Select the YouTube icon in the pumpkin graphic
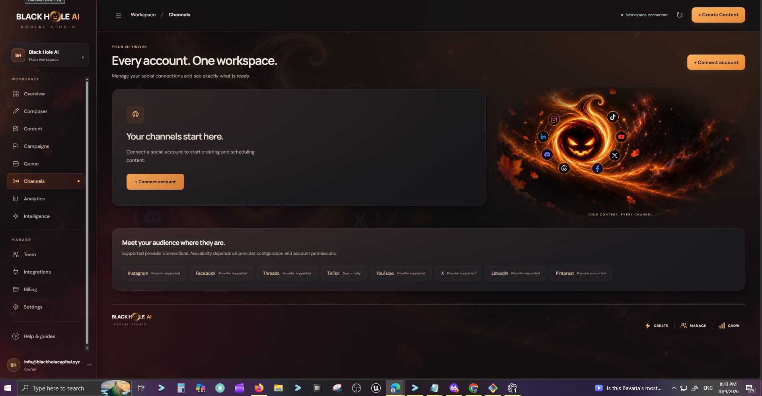 (x=621, y=137)
